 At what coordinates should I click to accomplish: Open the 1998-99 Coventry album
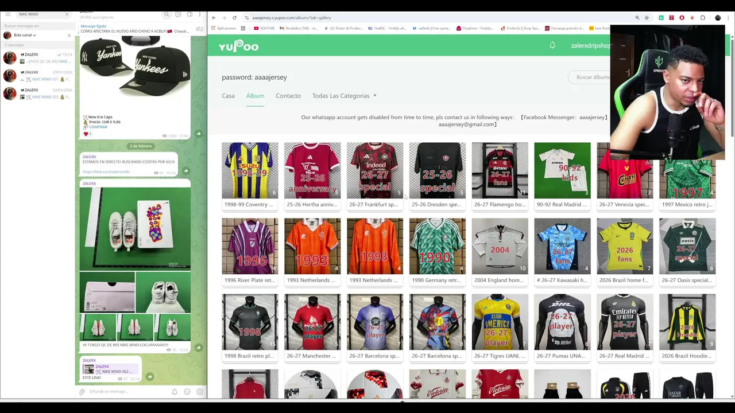point(250,176)
